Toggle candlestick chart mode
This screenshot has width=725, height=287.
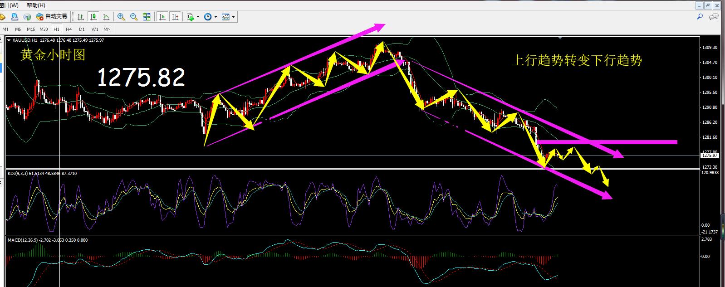93,17
